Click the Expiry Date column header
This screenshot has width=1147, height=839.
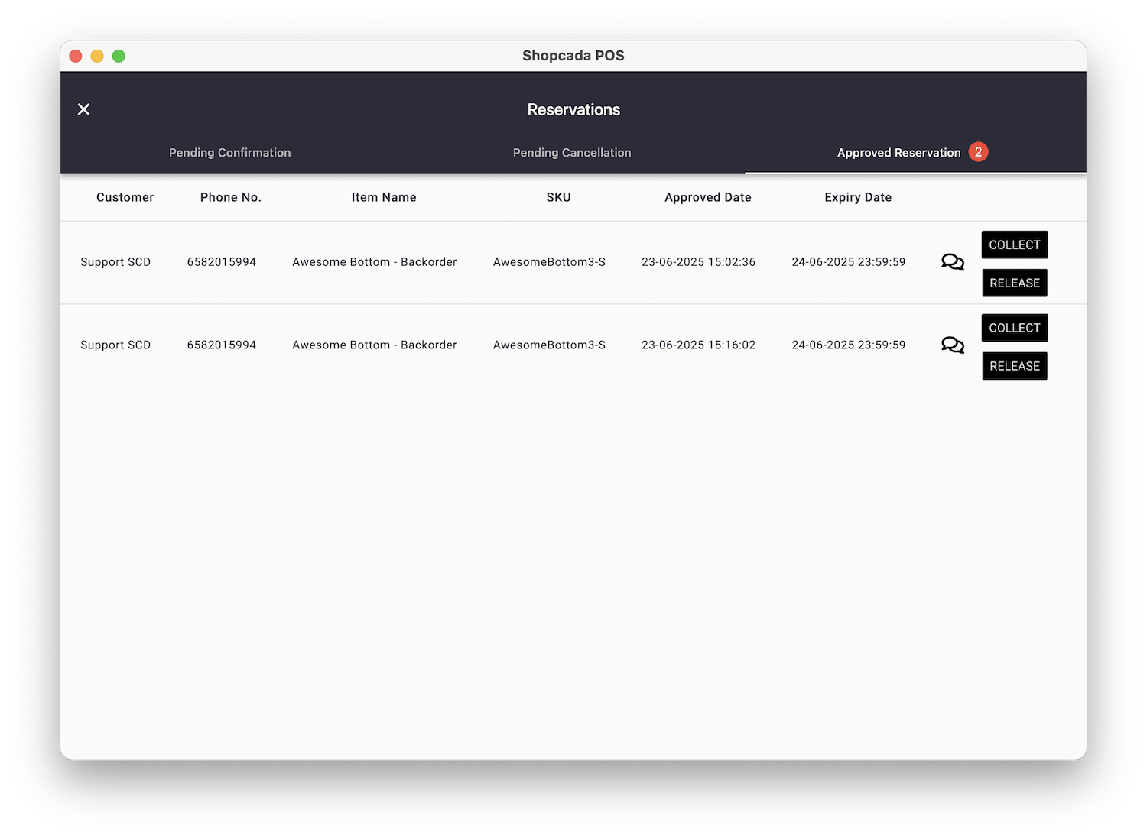(858, 197)
